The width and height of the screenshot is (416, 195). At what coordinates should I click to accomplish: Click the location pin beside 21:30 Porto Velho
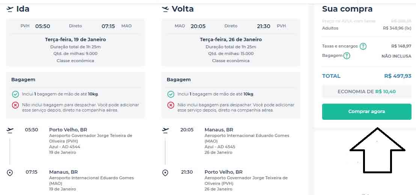tap(165, 173)
